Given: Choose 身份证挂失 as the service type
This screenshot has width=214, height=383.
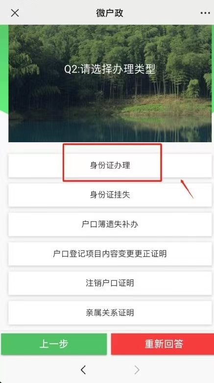Looking at the screenshot, I should [110, 195].
